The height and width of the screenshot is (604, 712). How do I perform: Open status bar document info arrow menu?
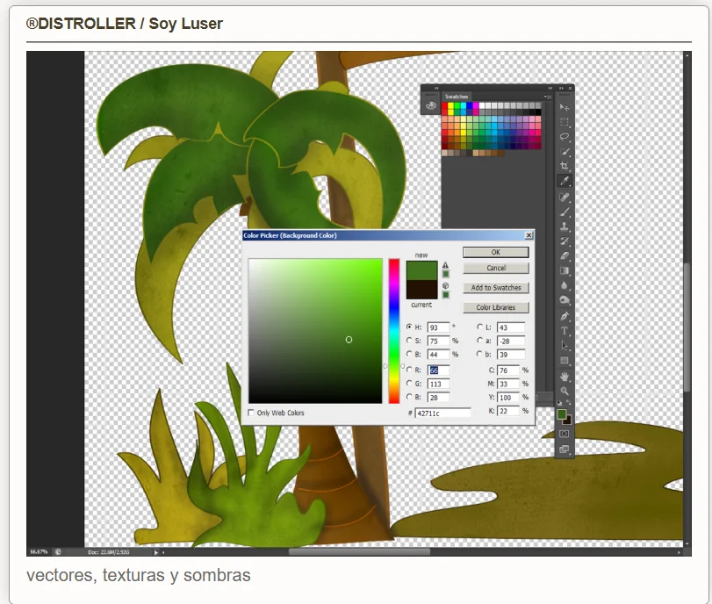point(155,552)
